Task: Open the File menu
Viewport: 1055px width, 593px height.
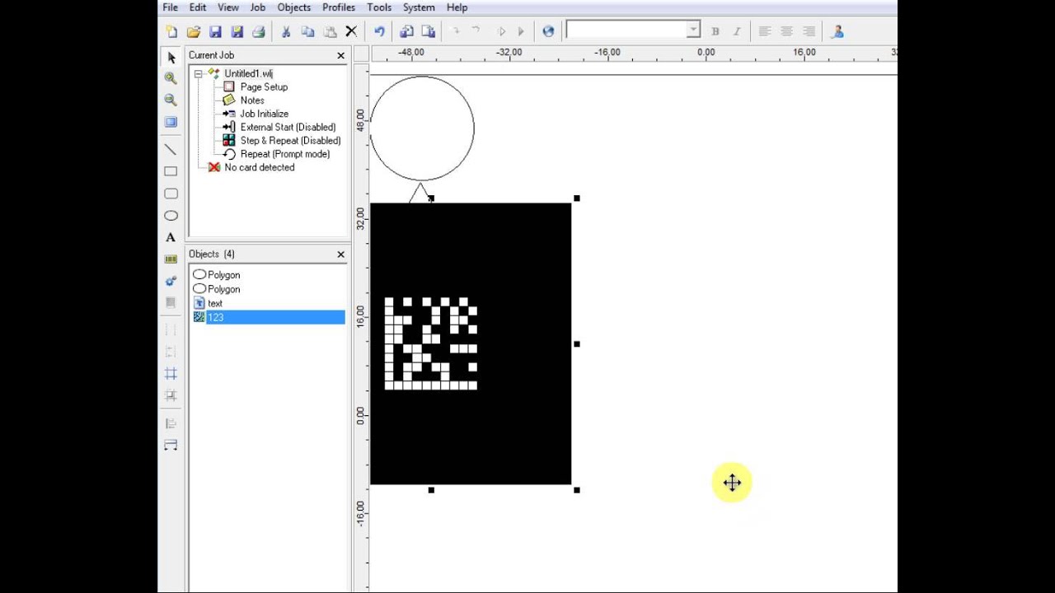Action: 170,7
